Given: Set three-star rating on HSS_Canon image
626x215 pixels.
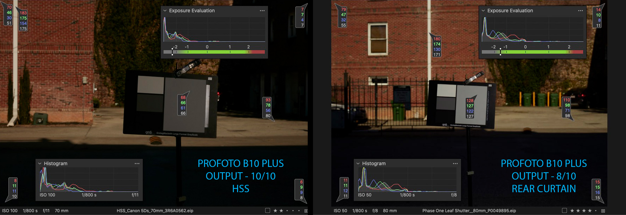Looking at the screenshot, I should click(x=287, y=211).
